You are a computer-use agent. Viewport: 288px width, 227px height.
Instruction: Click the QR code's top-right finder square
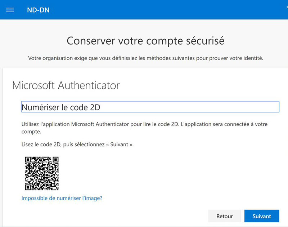(x=54, y=160)
